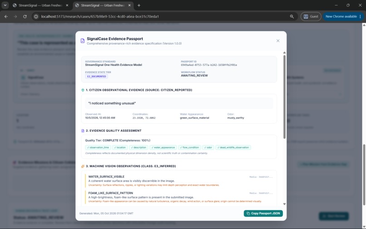366x229 pixels.
Task: Click the E2_DOCUMENTED tier badge
Action: [96, 76]
